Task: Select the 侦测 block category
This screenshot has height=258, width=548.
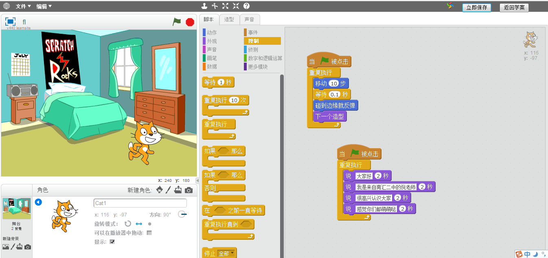Action: coord(253,50)
